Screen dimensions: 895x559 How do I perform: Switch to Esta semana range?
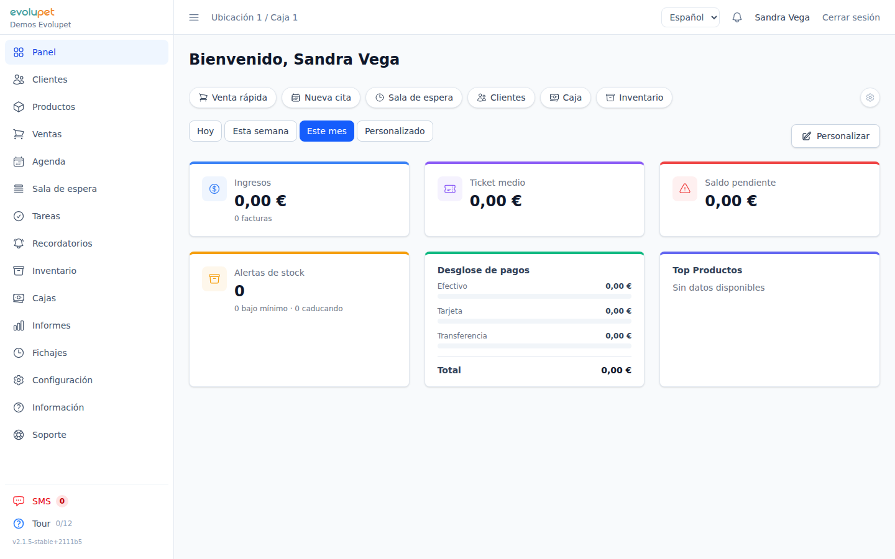tap(260, 131)
